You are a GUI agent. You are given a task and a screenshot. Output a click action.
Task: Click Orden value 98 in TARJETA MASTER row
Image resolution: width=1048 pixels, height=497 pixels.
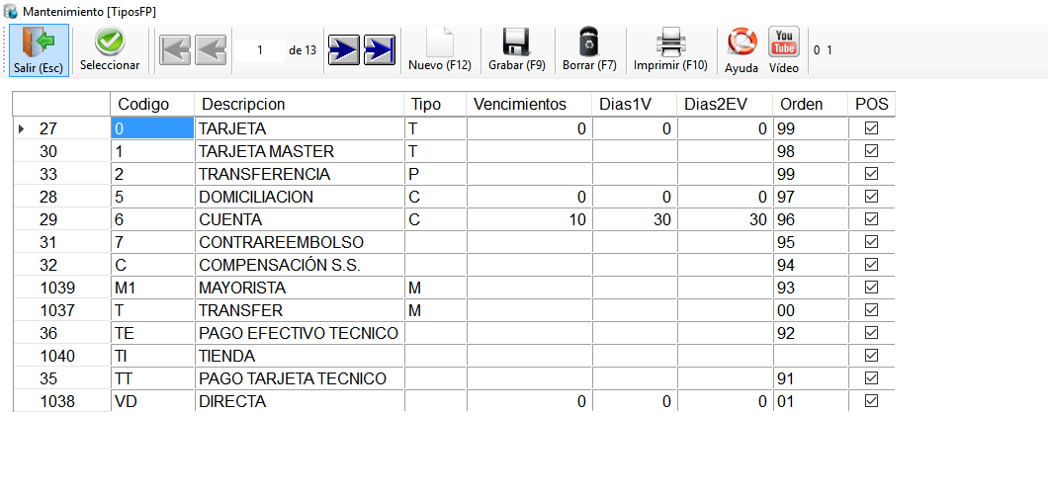tap(811, 151)
